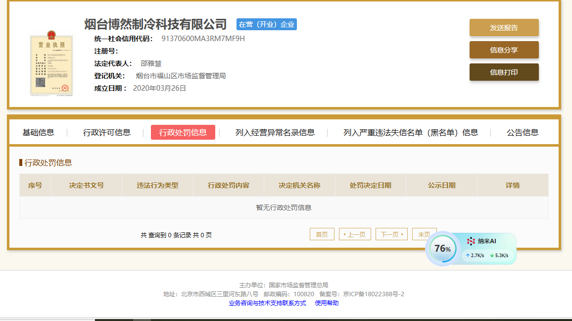The width and height of the screenshot is (572, 321).
Task: Click the download speed 5.3K/s indicator
Action: 499,256
